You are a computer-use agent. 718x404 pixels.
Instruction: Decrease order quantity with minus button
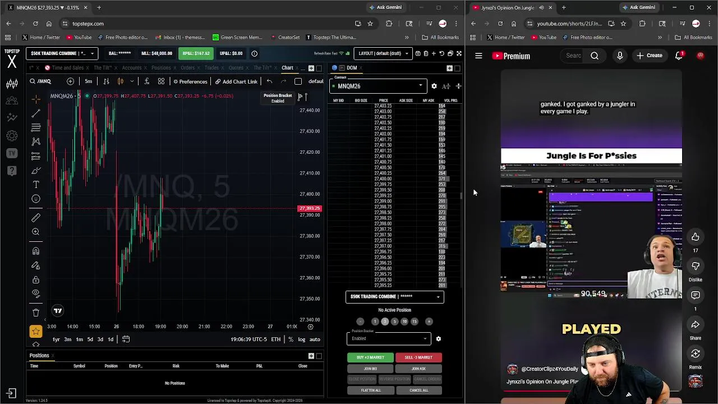[360, 322]
